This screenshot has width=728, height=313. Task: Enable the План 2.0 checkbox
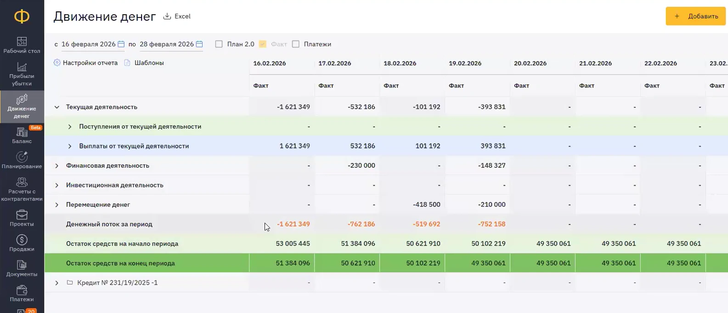tap(219, 44)
